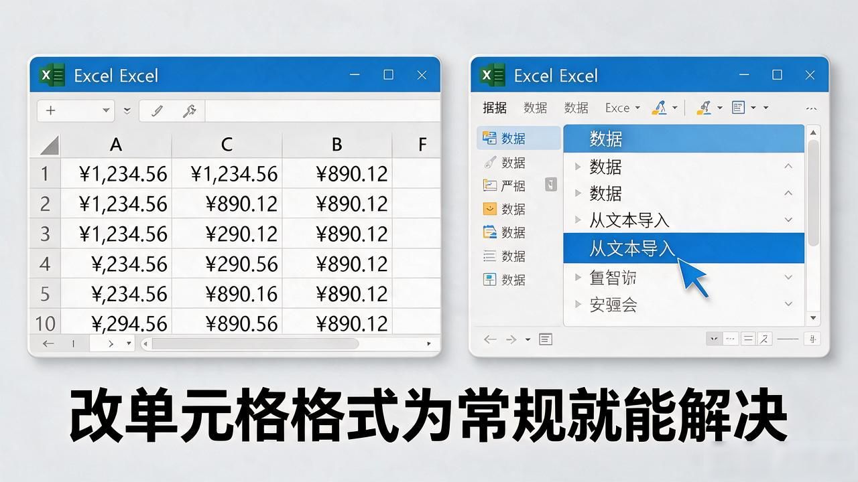Select column C header
The image size is (858, 482).
click(x=227, y=145)
